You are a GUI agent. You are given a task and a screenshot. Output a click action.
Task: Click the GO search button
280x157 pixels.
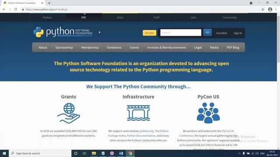point(207,32)
